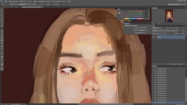
Task: Pick a color from the spectrum ramp
Action: pyautogui.click(x=133, y=19)
